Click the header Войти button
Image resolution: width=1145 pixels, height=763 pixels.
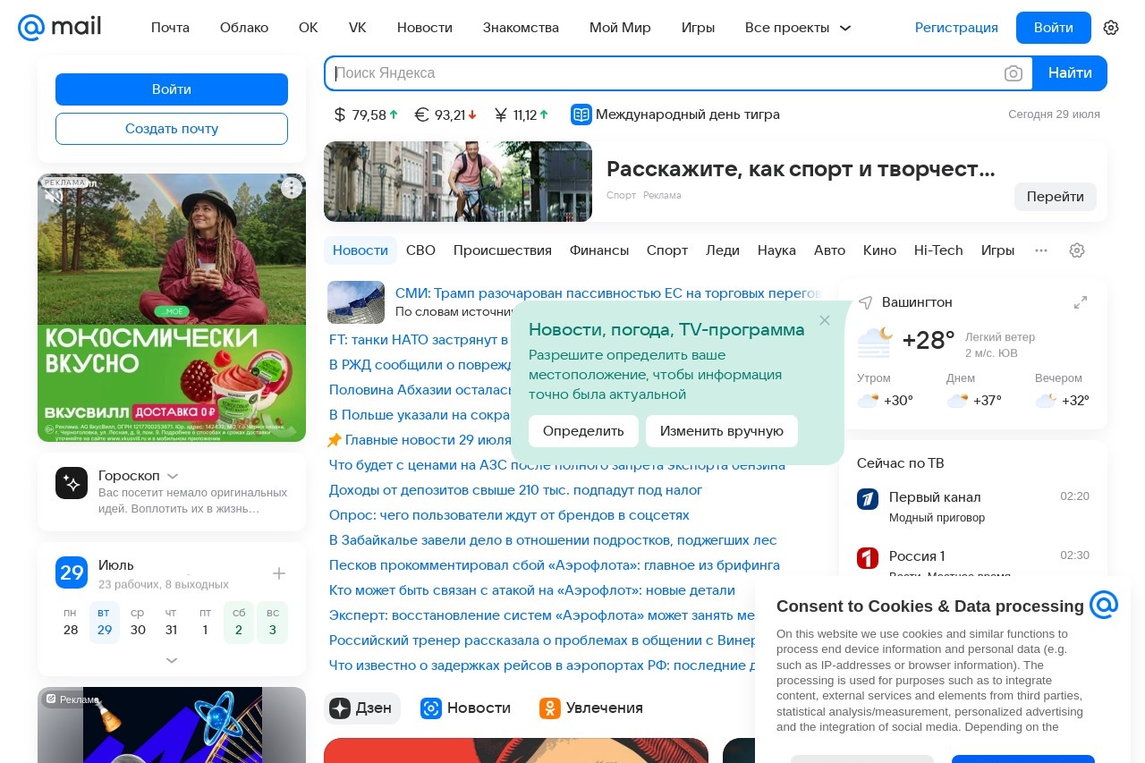pos(1054,28)
